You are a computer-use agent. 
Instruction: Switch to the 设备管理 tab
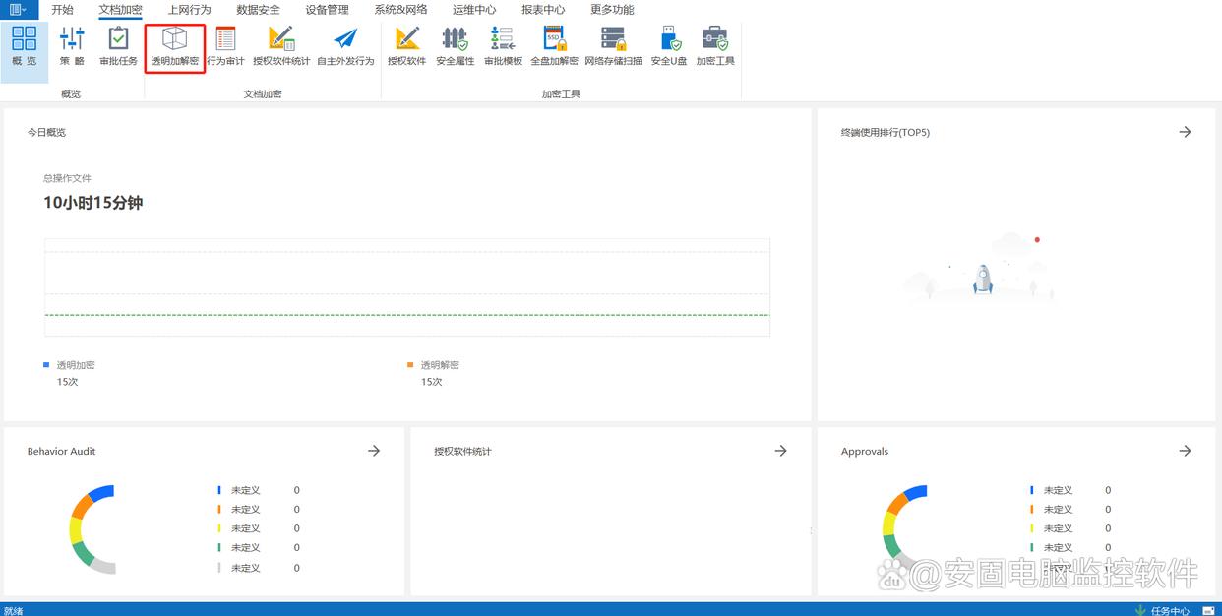pos(327,10)
